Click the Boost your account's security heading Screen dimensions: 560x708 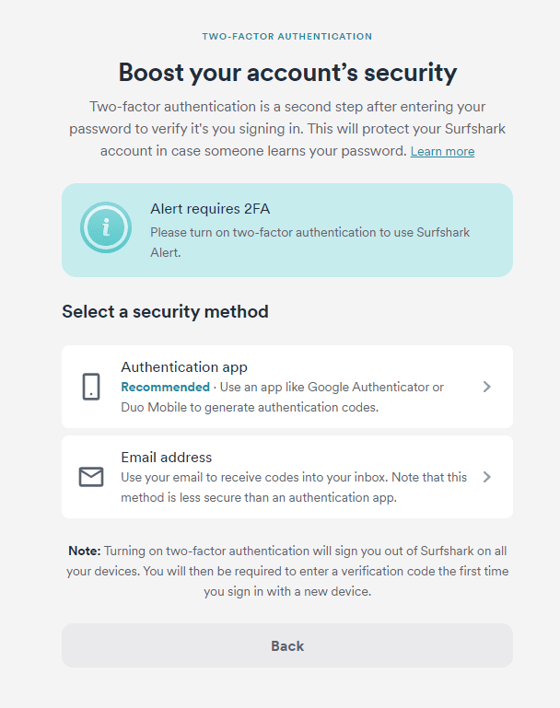point(287,73)
